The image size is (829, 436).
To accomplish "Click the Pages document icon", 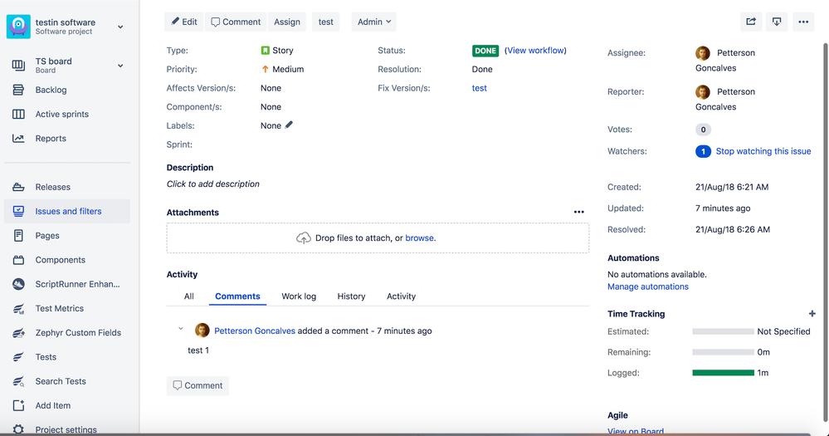I will click(18, 236).
